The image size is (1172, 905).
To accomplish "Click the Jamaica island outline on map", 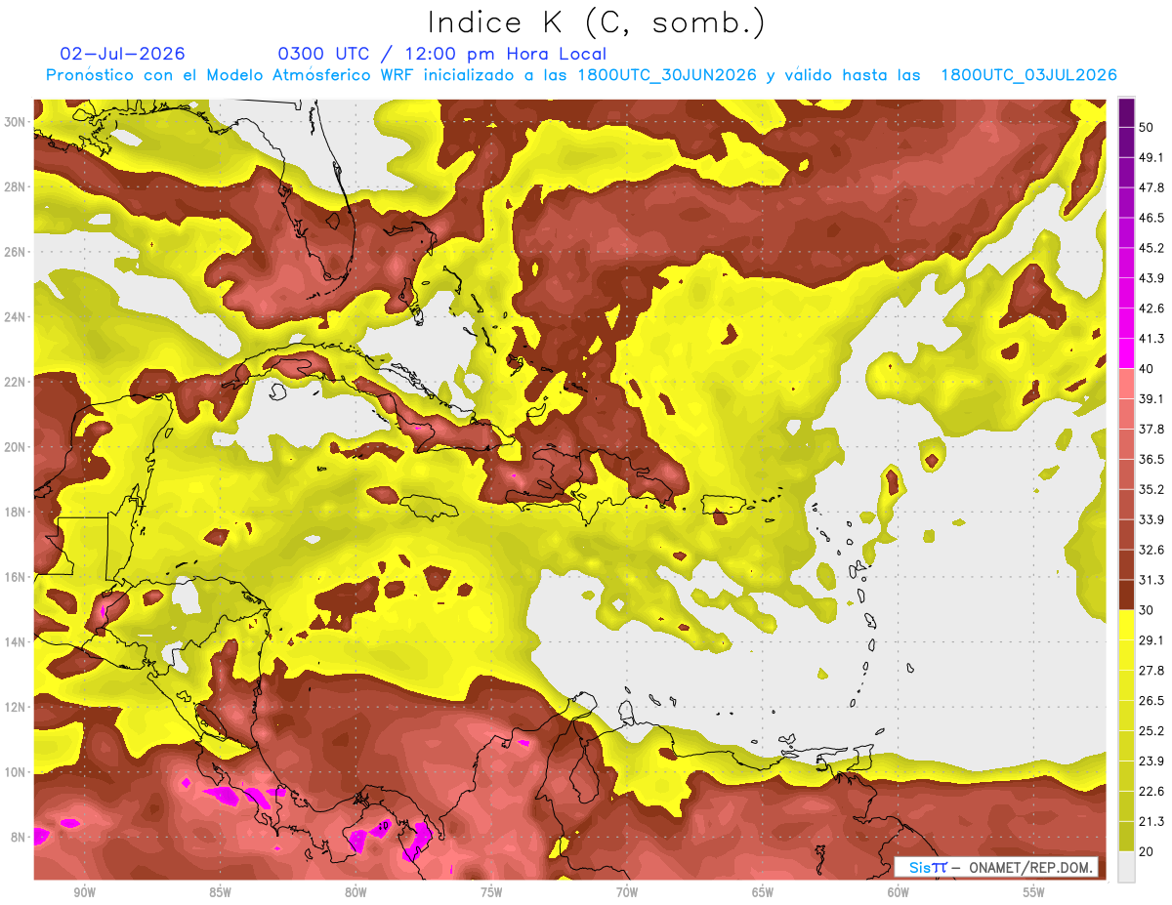I will [430, 506].
